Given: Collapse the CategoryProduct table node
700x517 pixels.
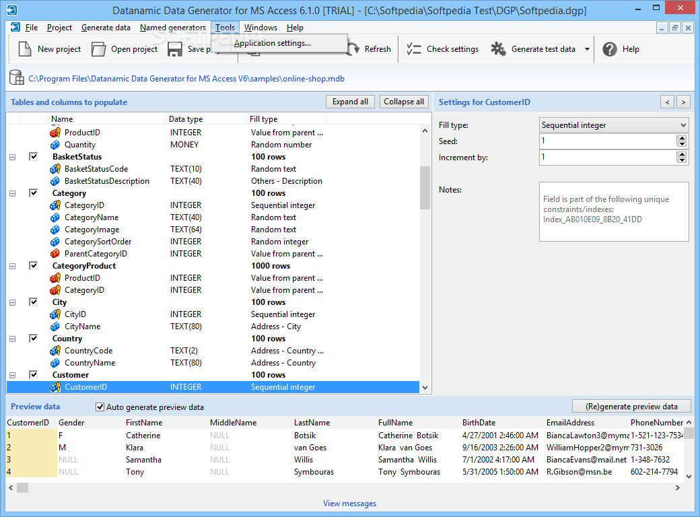Looking at the screenshot, I should pyautogui.click(x=13, y=266).
